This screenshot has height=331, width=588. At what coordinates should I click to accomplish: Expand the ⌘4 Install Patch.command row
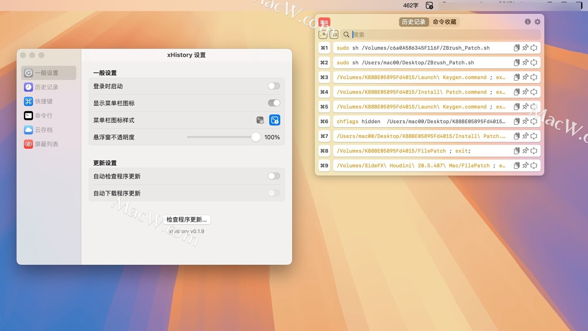tap(534, 92)
